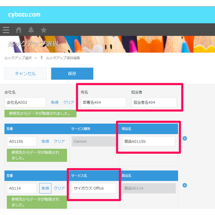Click クリア beside A0115b model number
Image resolution: width=215 pixels, height=215 pixels.
tap(59, 141)
